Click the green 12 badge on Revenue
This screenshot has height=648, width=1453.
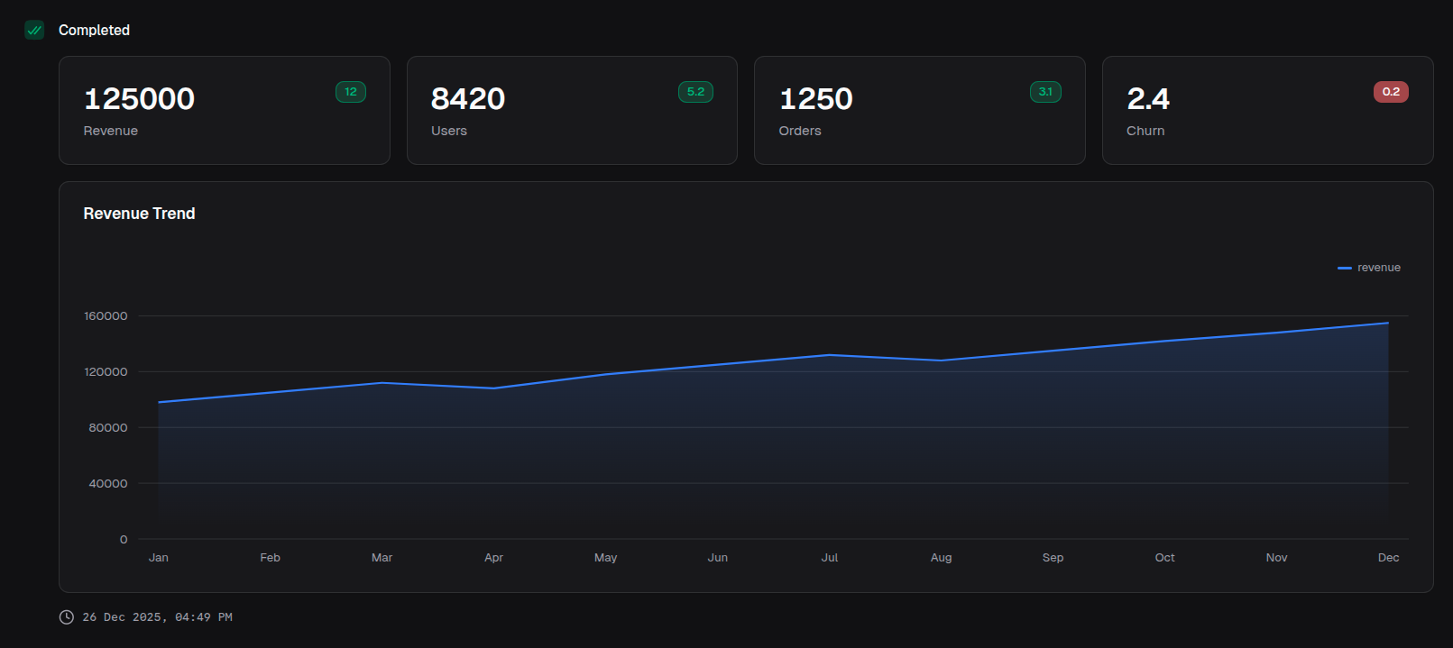click(x=351, y=92)
